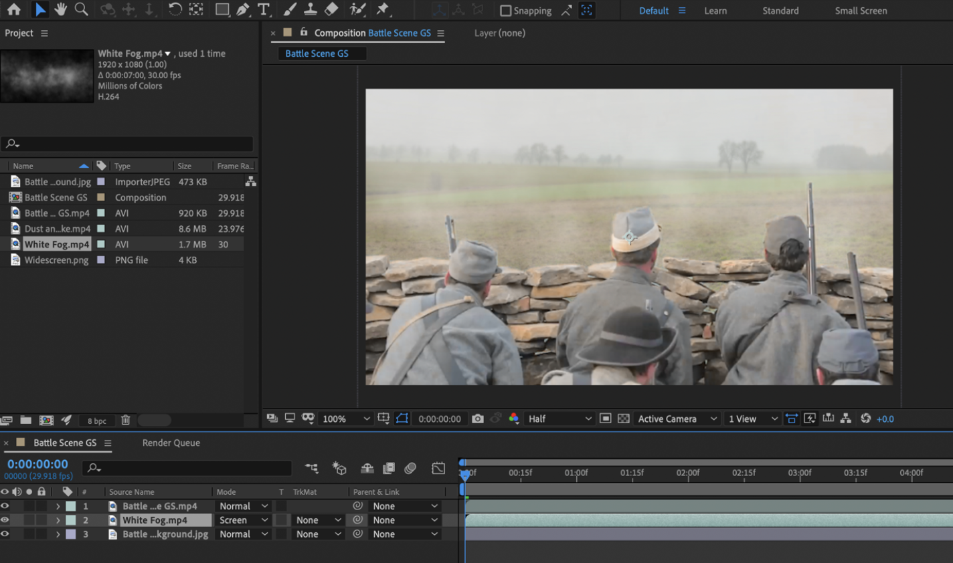Open the Screen blend mode dropdown

click(x=243, y=520)
